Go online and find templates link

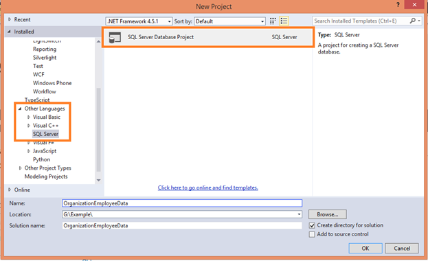click(207, 188)
